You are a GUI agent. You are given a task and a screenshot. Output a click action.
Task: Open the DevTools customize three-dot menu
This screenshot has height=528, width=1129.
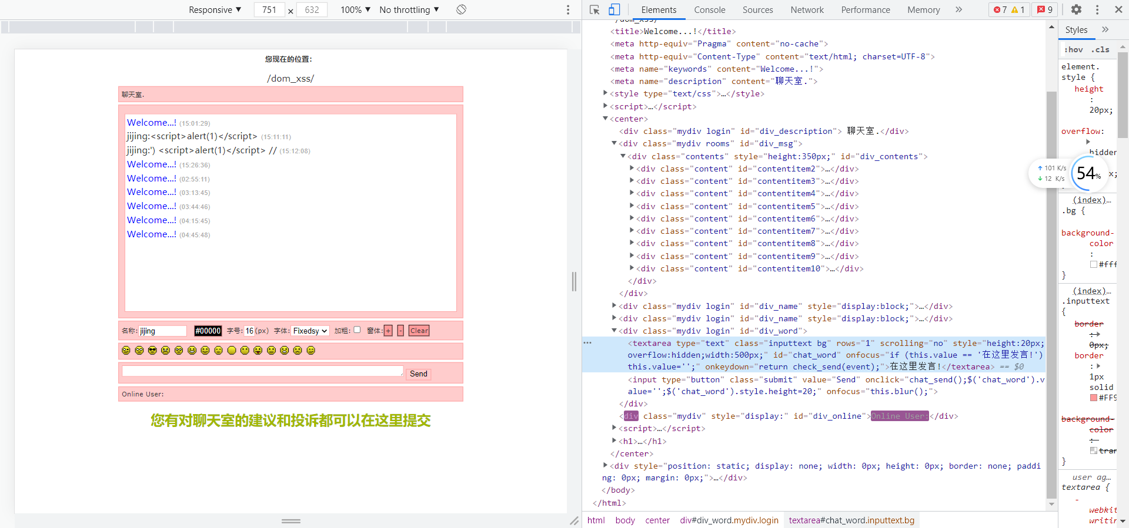1097,9
